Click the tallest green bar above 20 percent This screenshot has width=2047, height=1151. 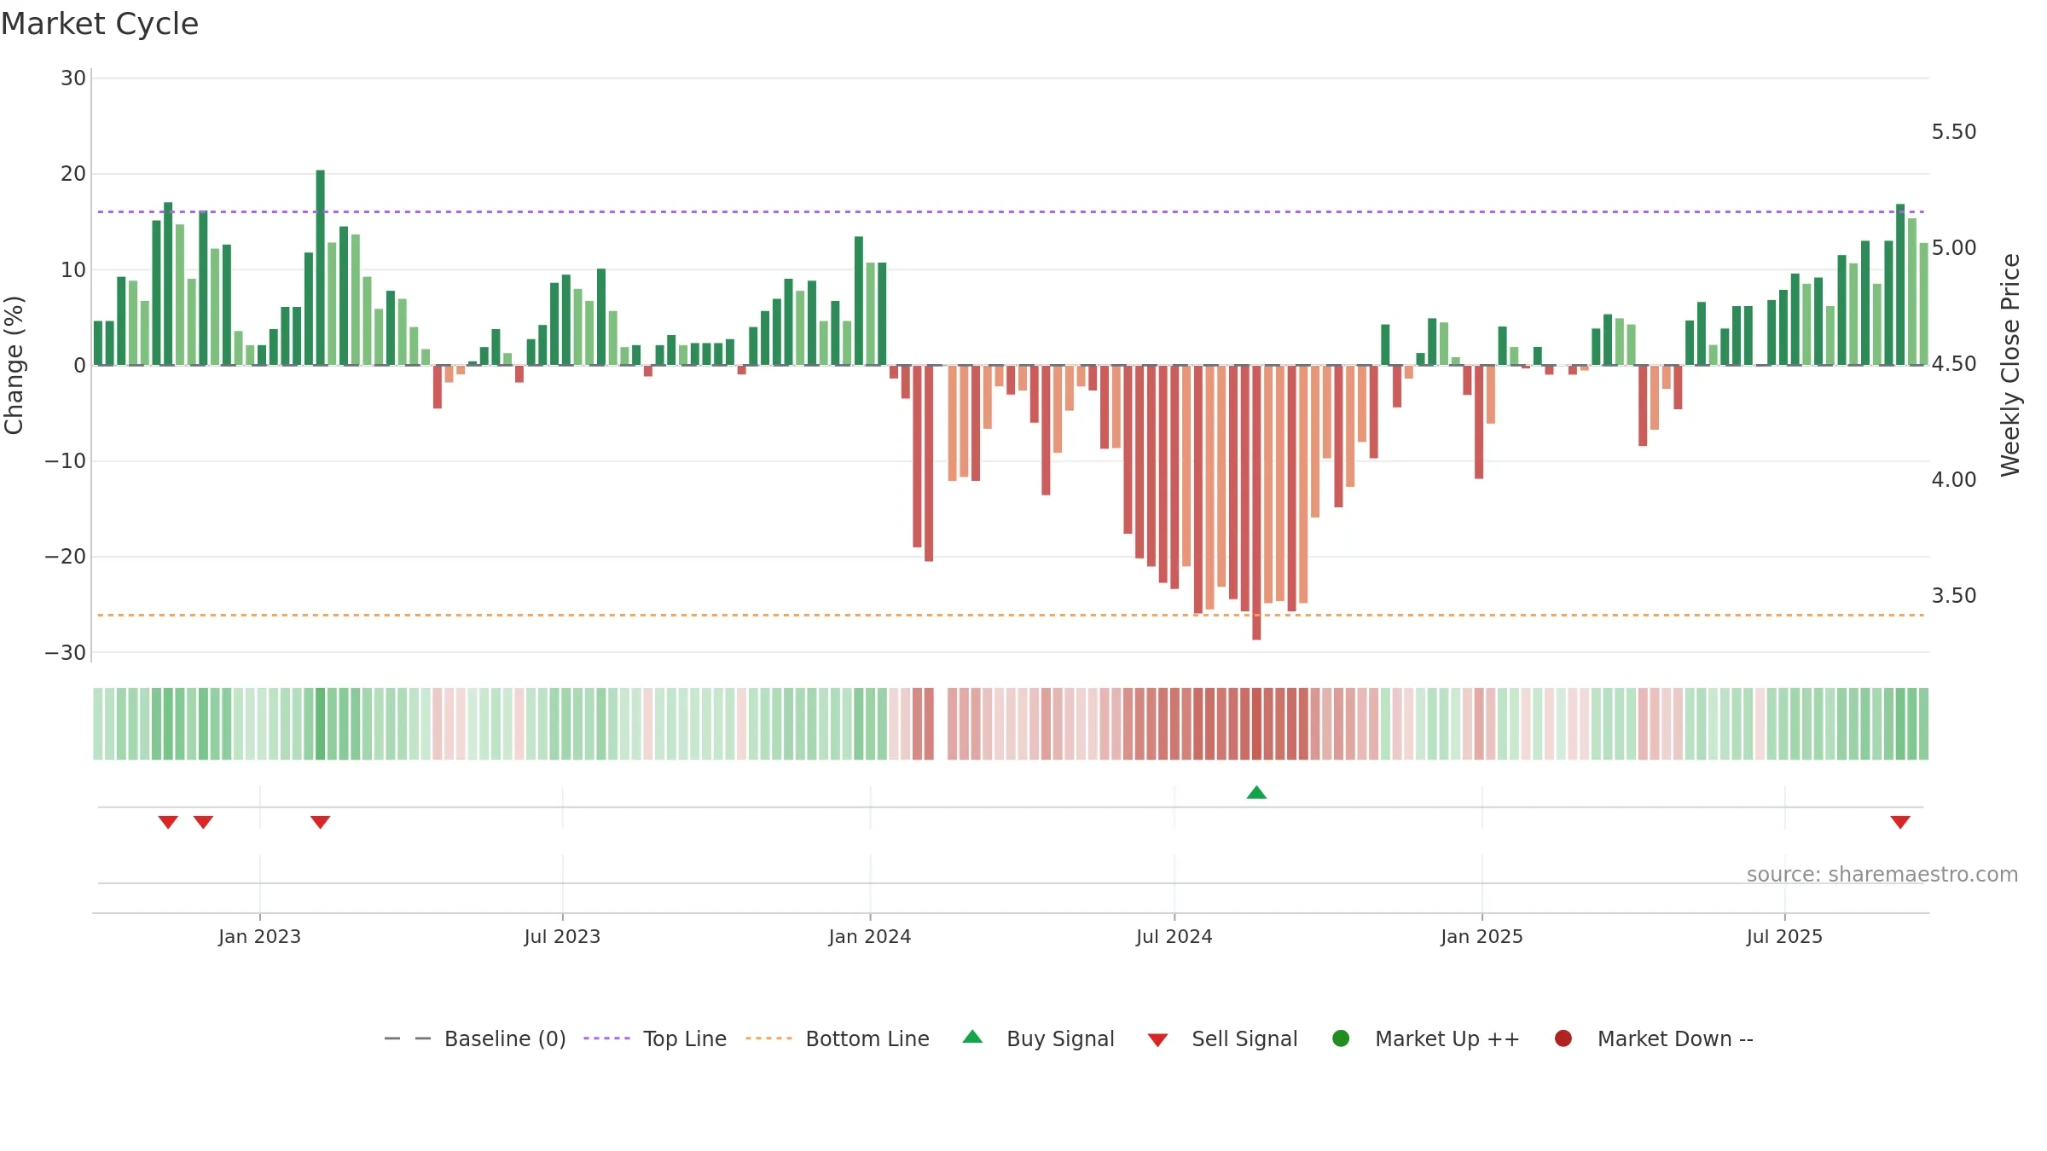click(x=321, y=268)
